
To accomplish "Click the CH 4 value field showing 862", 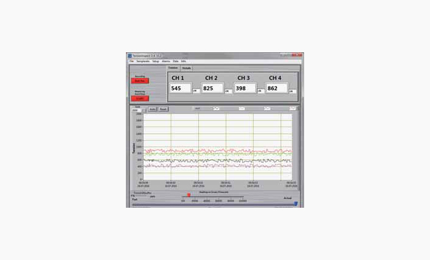I will click(277, 89).
